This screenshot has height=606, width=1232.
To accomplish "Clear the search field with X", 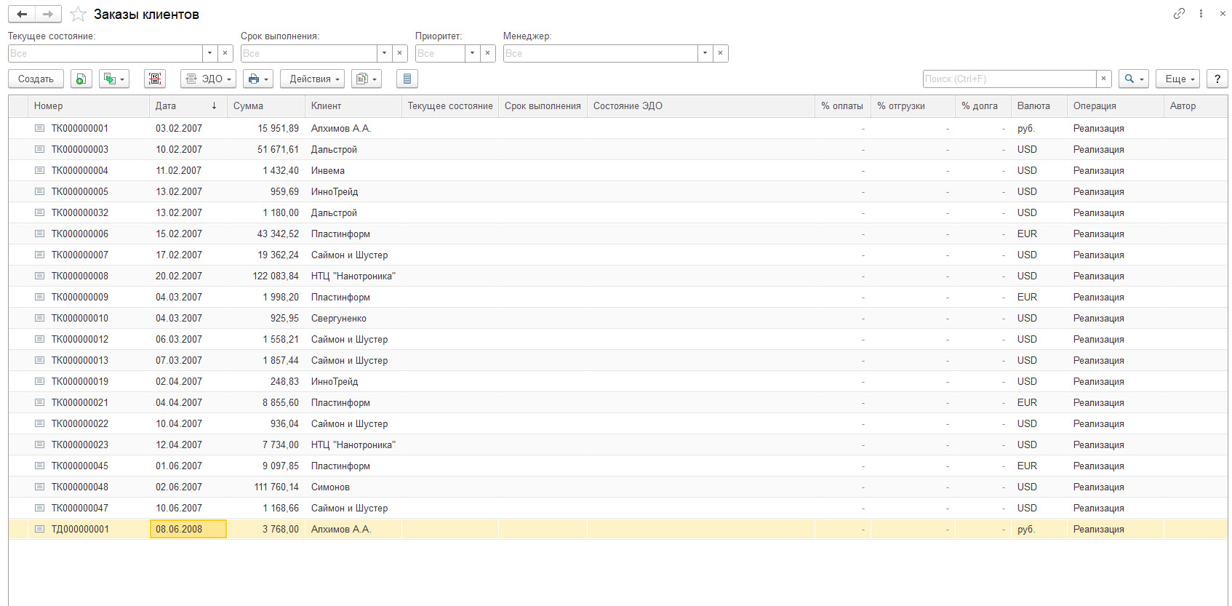I will point(1104,79).
